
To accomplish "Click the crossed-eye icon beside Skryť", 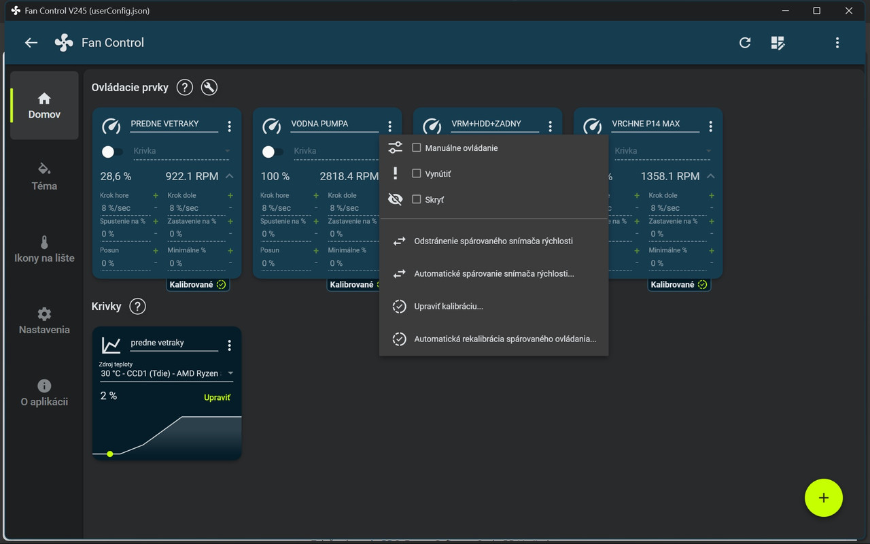I will click(x=396, y=199).
